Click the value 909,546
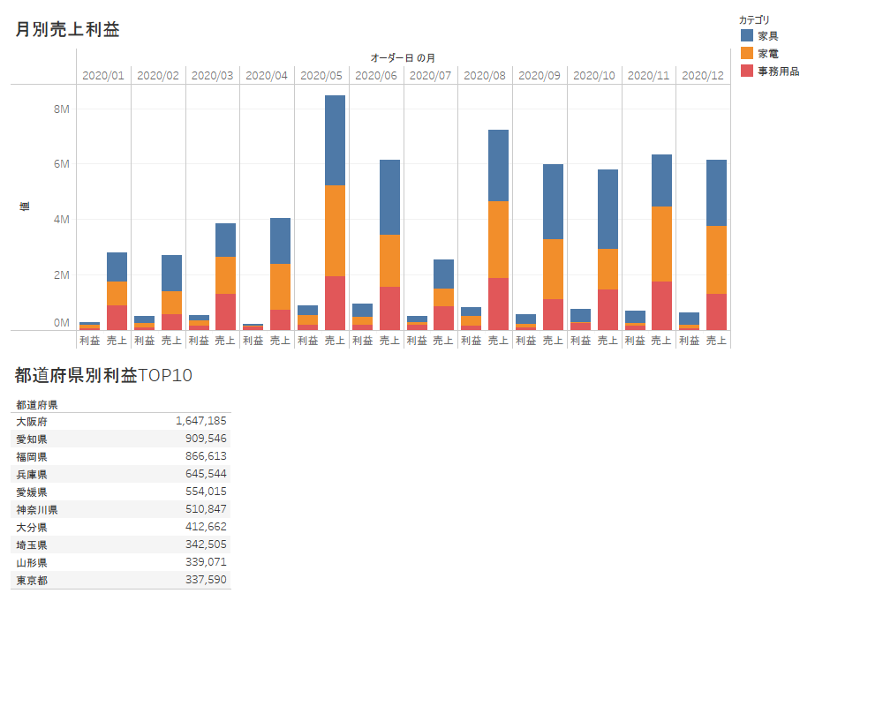The height and width of the screenshot is (706, 883). (x=206, y=439)
